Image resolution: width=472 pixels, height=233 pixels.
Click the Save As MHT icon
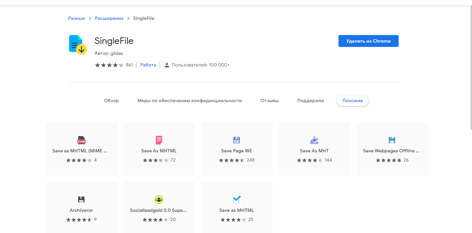314,140
